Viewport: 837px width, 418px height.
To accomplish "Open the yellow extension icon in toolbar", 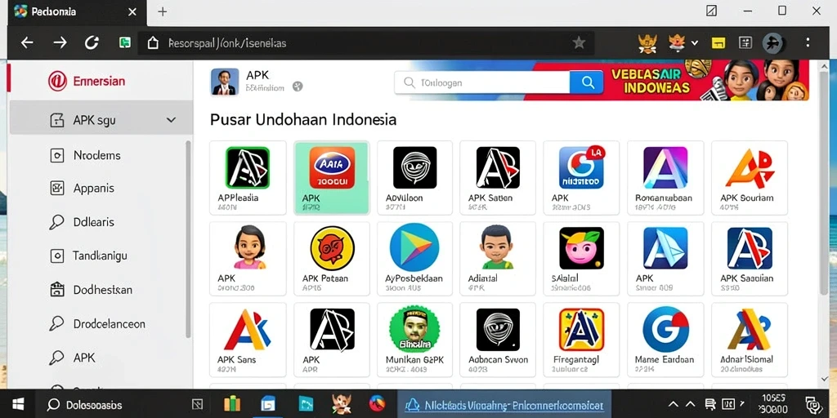I will tap(718, 42).
